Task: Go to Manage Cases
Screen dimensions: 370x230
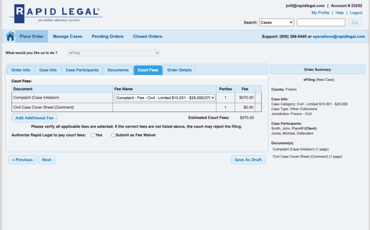Action: (x=67, y=36)
